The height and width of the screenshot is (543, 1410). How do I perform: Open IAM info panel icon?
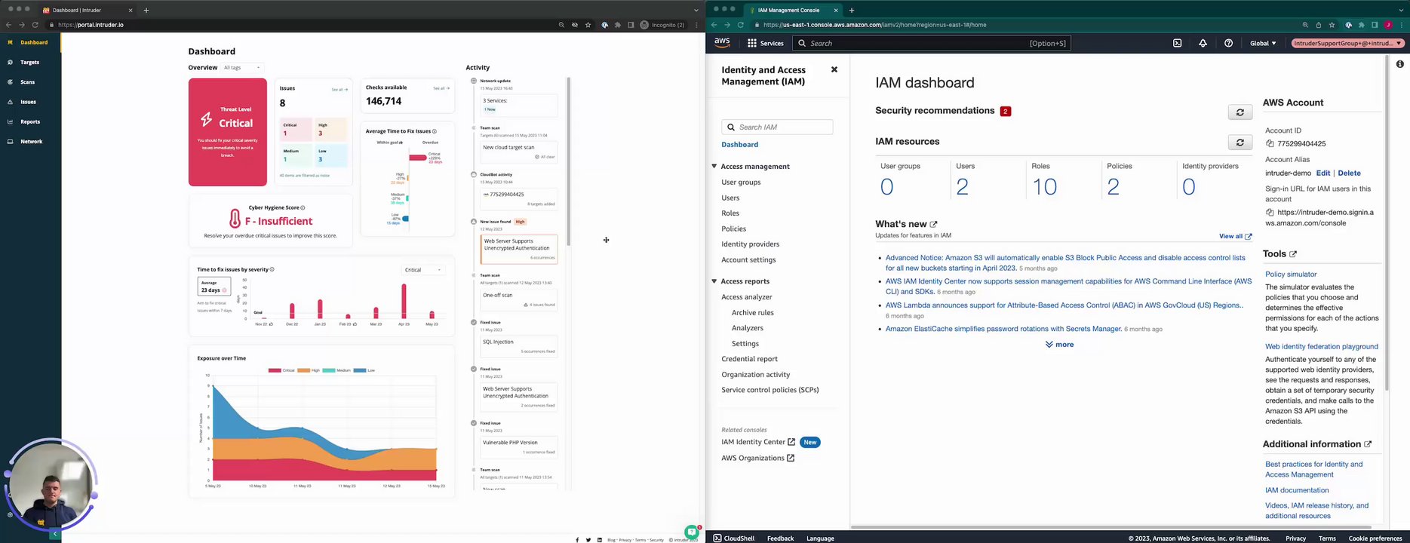pyautogui.click(x=1399, y=64)
